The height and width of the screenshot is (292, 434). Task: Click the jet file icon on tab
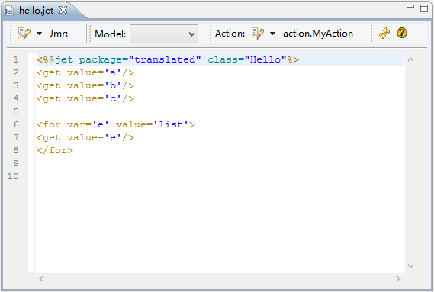click(9, 11)
